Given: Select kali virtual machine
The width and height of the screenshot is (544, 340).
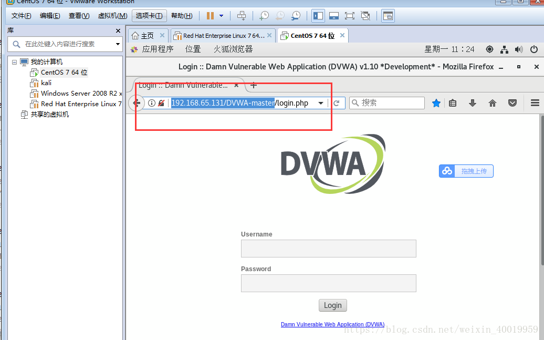Looking at the screenshot, I should tap(46, 83).
